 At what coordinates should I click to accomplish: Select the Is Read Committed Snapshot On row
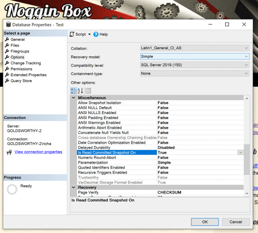(160, 152)
